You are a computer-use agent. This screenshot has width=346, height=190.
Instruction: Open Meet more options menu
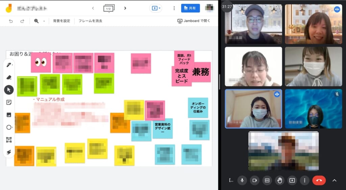pos(304,181)
